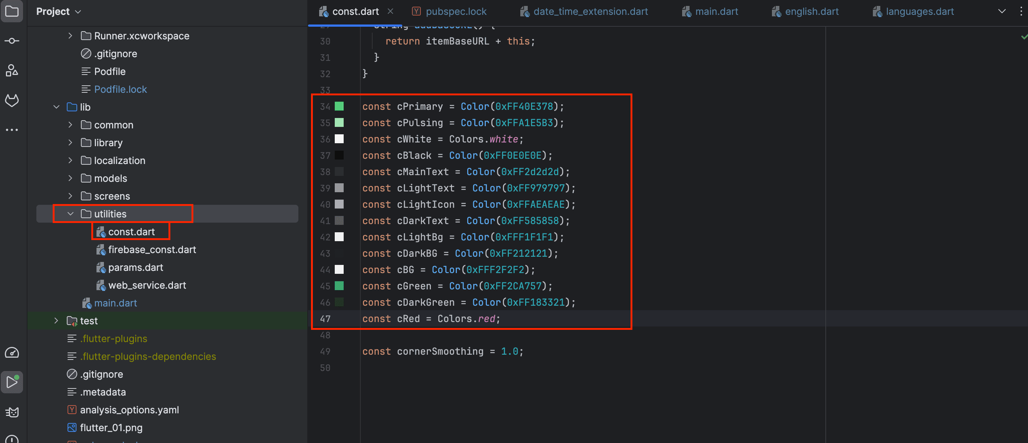This screenshot has height=443, width=1028.
Task: Open the Structure tool window icon
Action: pos(12,70)
